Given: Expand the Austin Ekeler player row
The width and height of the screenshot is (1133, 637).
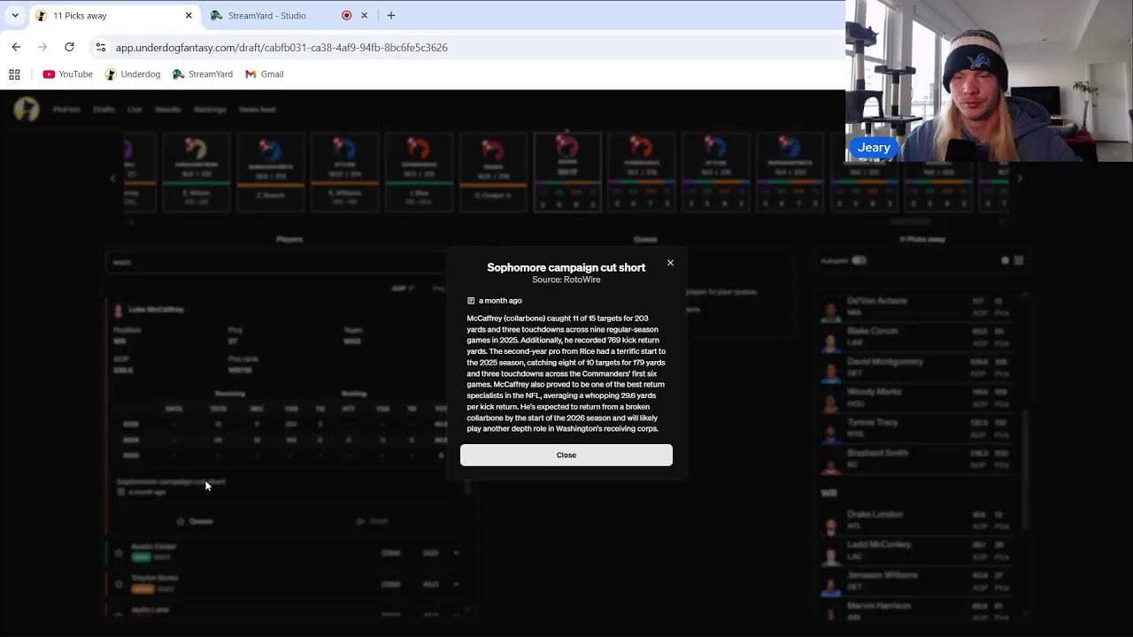Looking at the screenshot, I should [456, 553].
